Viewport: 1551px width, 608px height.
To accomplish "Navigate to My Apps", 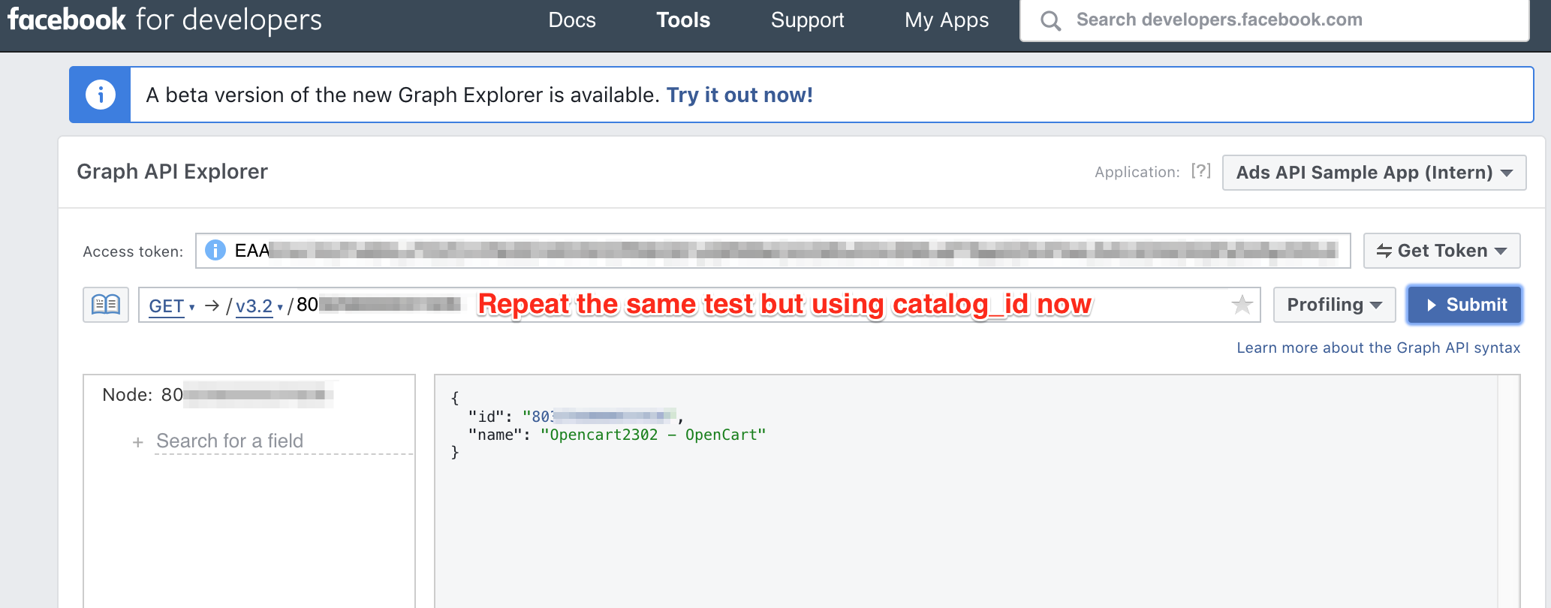I will pos(947,20).
